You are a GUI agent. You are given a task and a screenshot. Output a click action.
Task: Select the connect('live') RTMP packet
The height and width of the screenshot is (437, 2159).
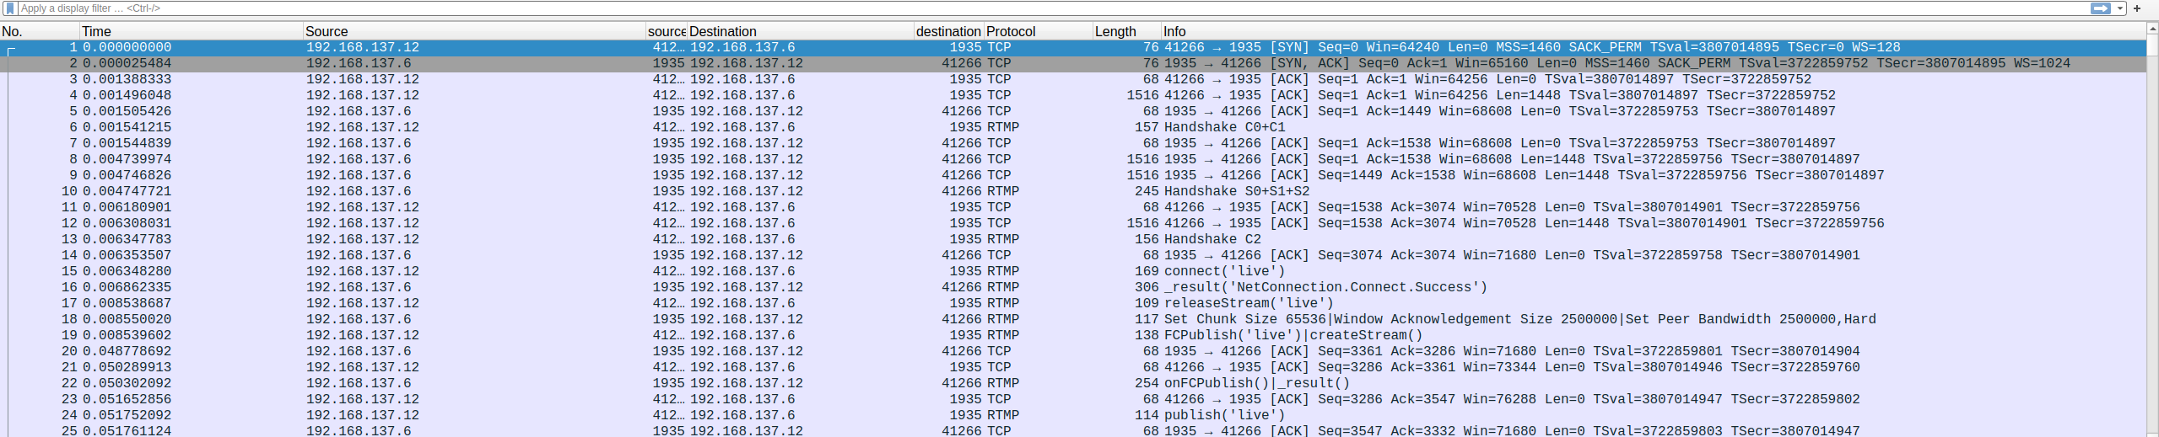(x=1073, y=272)
